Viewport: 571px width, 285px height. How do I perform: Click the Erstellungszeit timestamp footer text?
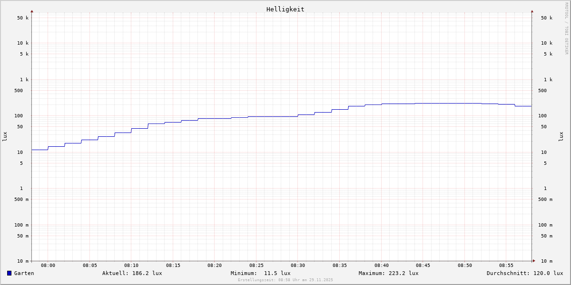click(285, 280)
